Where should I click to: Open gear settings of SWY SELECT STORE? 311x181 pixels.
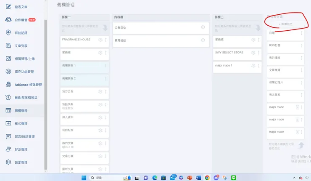(x=253, y=53)
